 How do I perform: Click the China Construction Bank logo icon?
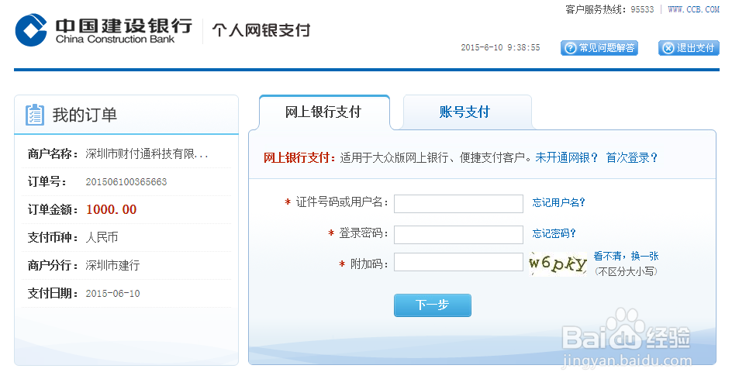coord(31,30)
